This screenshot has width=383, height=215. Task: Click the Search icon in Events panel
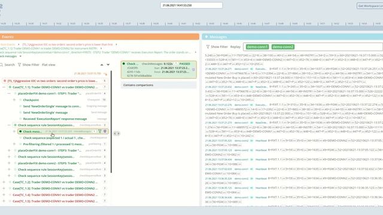1,65
